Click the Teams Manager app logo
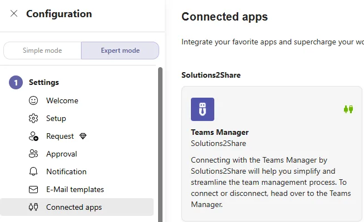The image size is (364, 222). (x=203, y=109)
